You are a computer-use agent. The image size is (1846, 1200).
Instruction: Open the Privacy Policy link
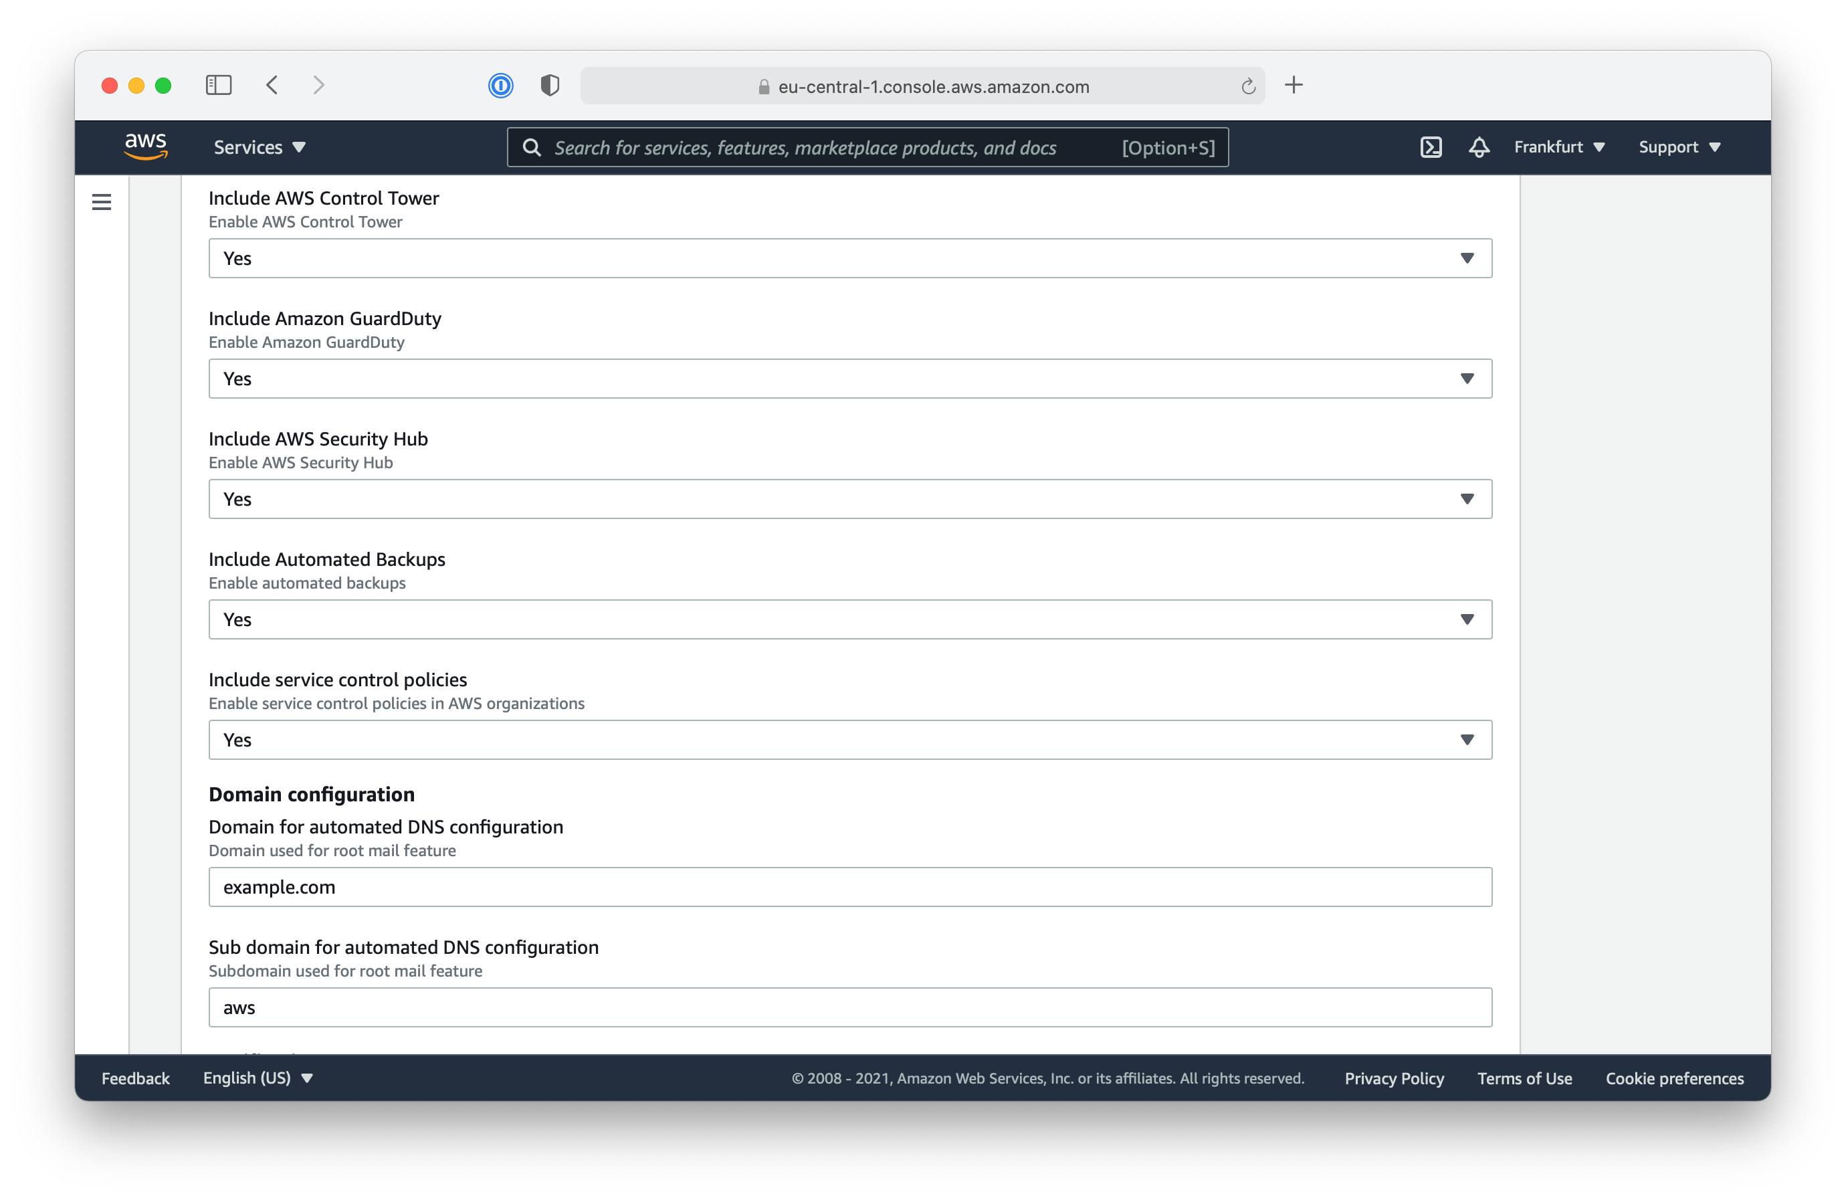point(1394,1078)
